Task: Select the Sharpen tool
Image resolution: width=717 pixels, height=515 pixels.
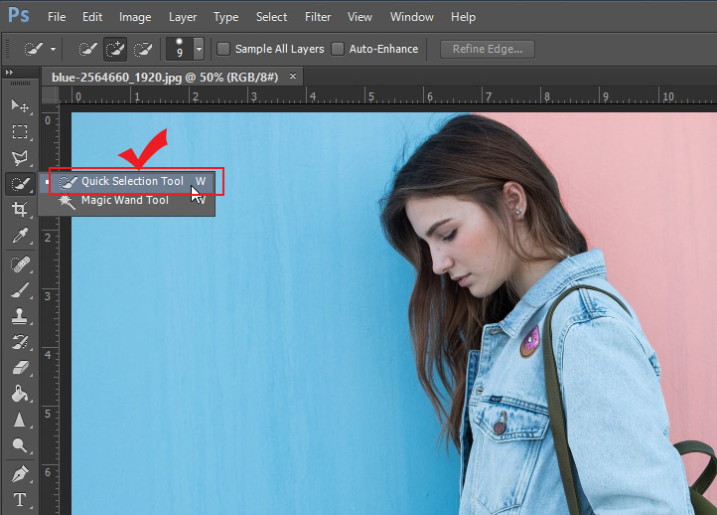Action: [x=20, y=420]
